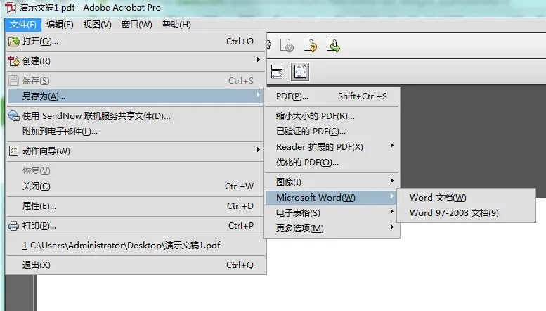The height and width of the screenshot is (311, 546).
Task: Open the 编辑(E) menu
Action: [x=60, y=25]
